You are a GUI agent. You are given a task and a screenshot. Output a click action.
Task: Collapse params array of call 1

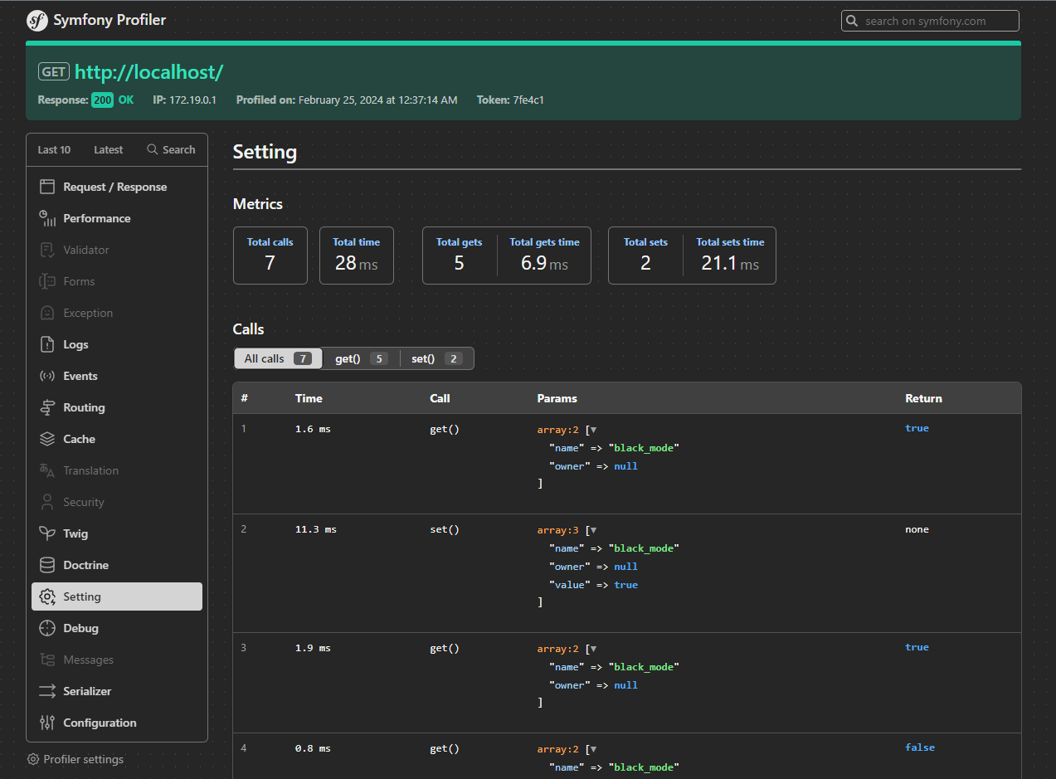coord(592,430)
